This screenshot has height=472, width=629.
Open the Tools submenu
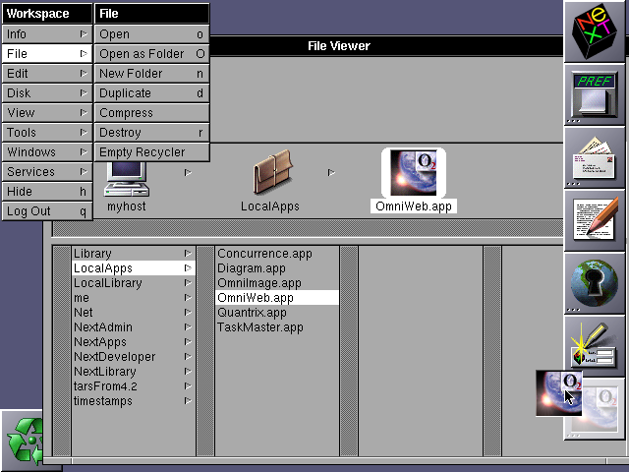[x=47, y=133]
